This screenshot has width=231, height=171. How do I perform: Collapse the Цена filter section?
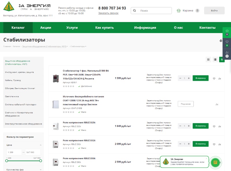click(x=41, y=145)
